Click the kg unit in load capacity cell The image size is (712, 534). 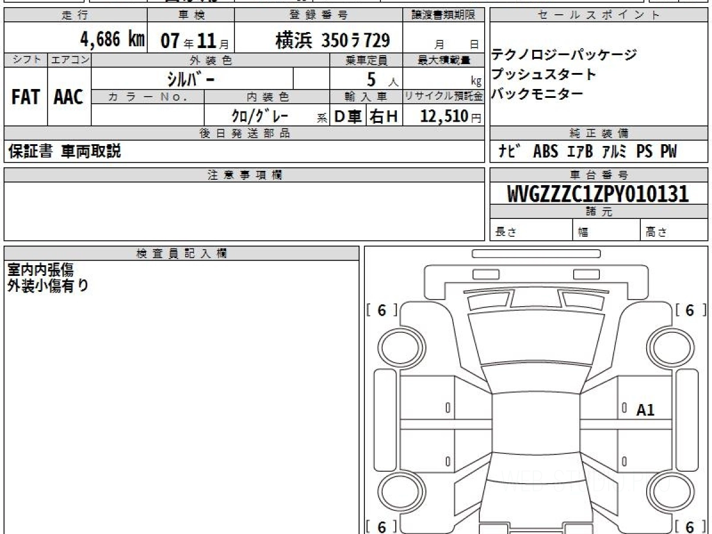pyautogui.click(x=475, y=82)
